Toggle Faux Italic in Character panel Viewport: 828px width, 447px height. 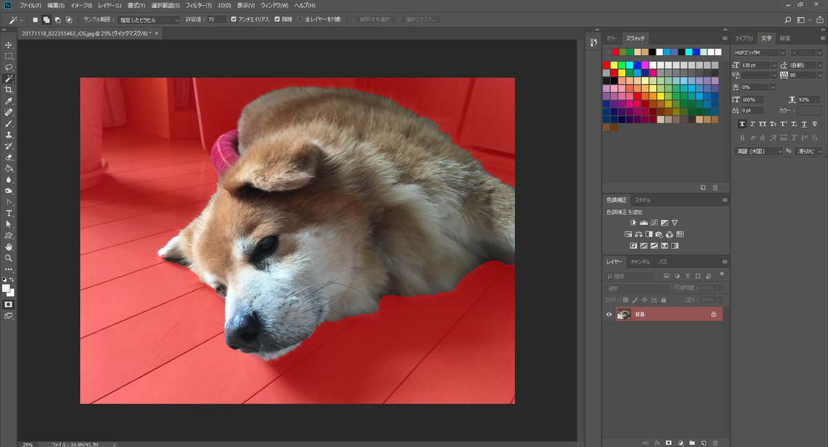[752, 124]
